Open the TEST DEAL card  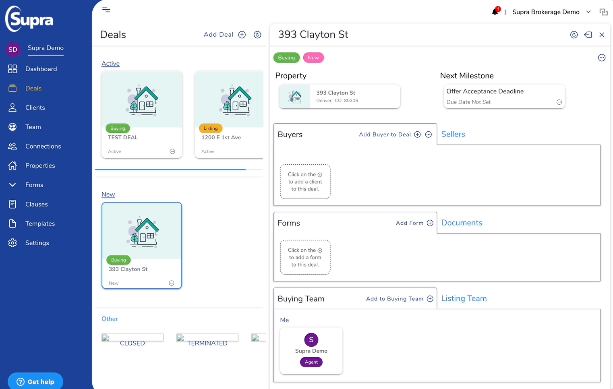[142, 114]
